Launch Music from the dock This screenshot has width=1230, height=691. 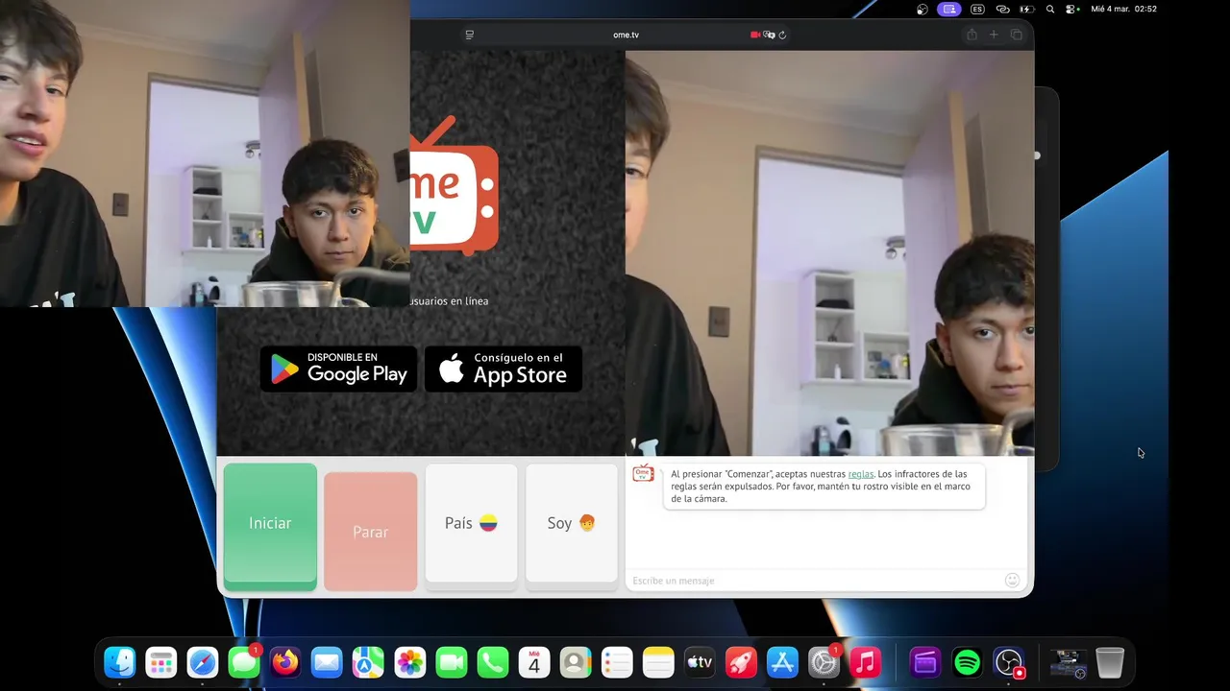[865, 662]
